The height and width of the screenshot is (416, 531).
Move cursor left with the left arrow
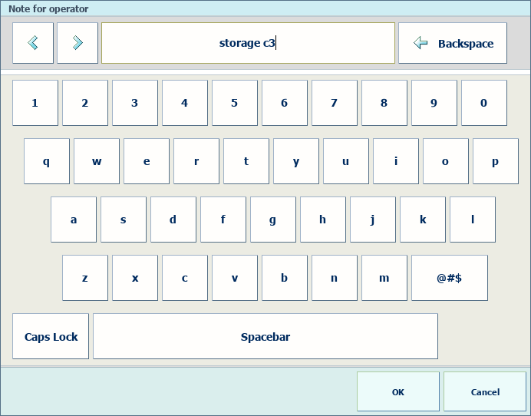click(x=33, y=43)
